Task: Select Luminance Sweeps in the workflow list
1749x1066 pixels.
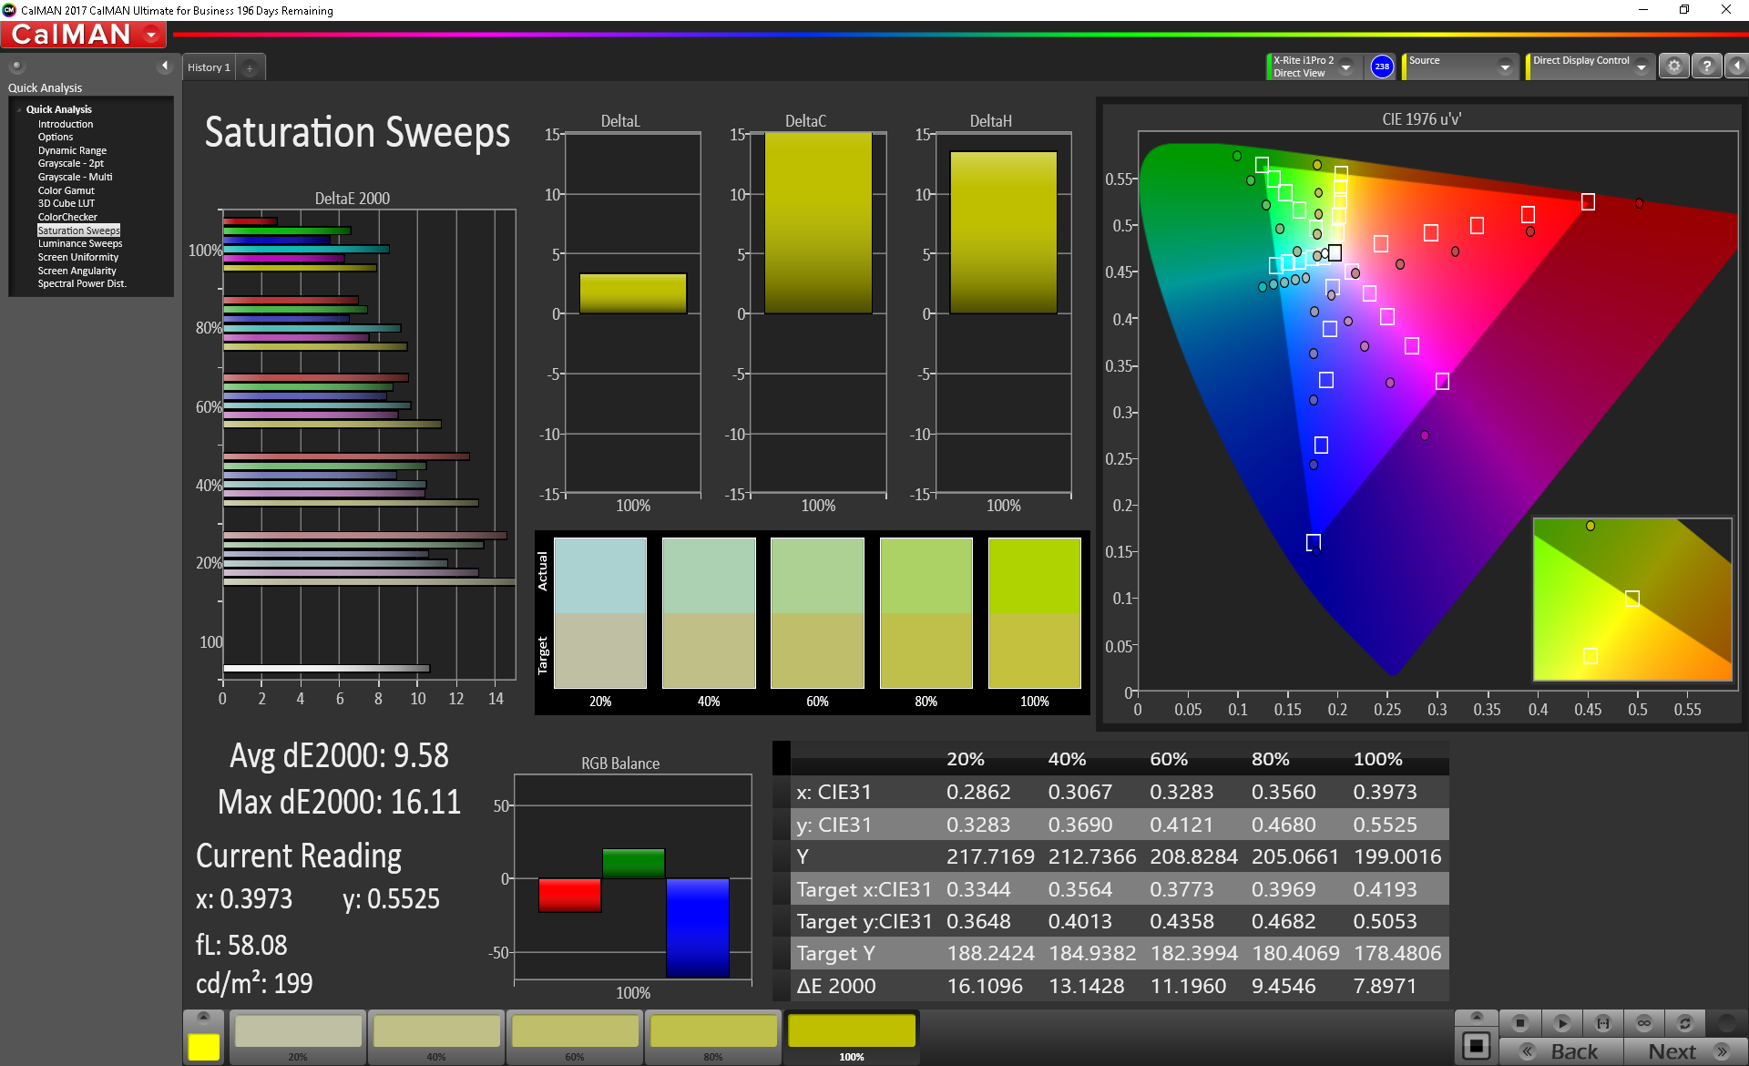Action: tap(79, 244)
